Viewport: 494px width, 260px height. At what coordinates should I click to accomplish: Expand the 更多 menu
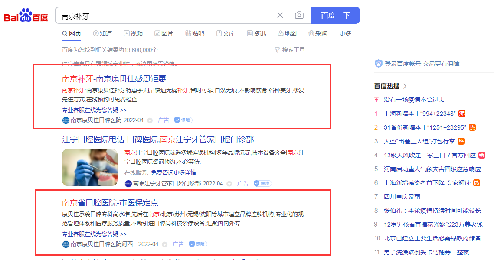(345, 33)
